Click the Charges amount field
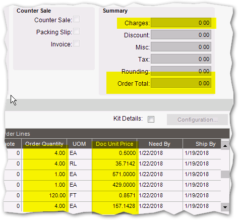 click(181, 23)
